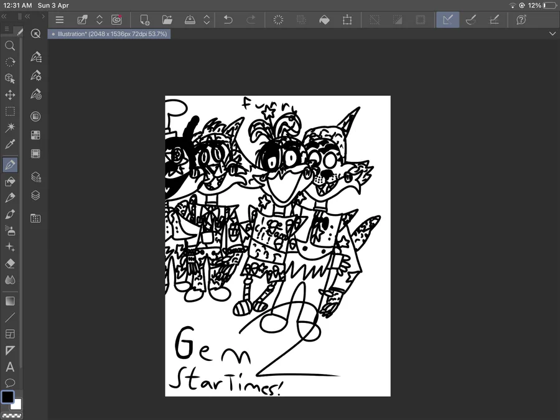The width and height of the screenshot is (560, 420).
Task: Open Clip Studio support help icon
Action: click(521, 20)
